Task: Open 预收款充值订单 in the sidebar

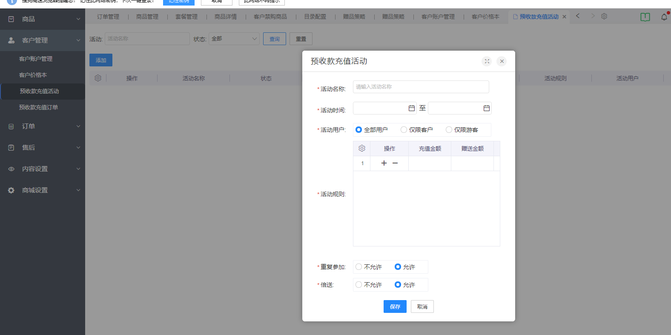Action: 38,107
